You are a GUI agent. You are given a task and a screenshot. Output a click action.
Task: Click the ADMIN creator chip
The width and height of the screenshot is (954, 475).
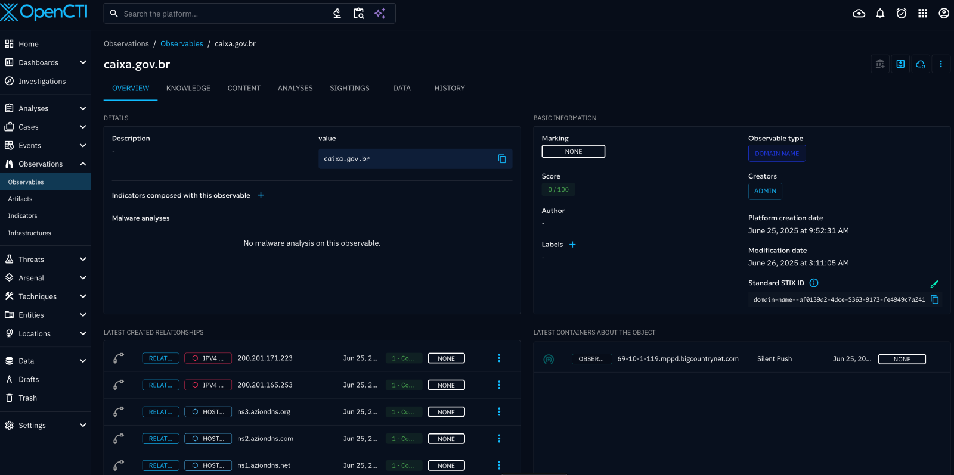[765, 191]
